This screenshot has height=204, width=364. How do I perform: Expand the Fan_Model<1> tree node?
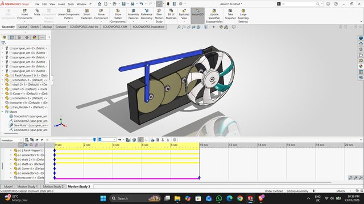tap(2, 107)
